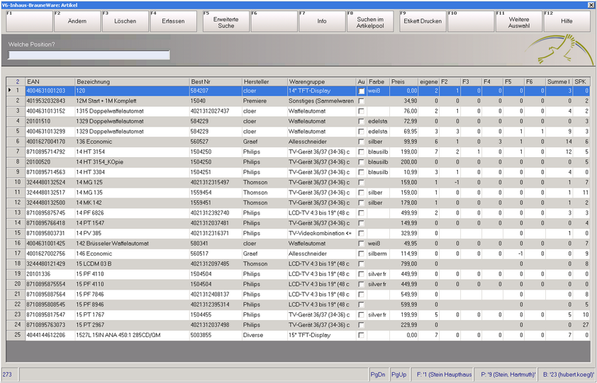Screen dimensions: 597x383
Task: Open Hilfe with the F12 button
Action: (567, 21)
